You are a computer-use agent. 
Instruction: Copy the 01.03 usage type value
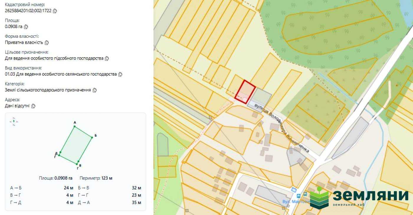(x=120, y=74)
